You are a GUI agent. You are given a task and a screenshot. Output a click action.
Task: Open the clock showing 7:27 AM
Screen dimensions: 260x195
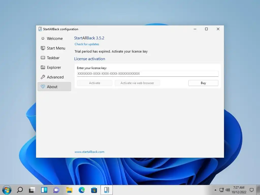tap(239, 190)
